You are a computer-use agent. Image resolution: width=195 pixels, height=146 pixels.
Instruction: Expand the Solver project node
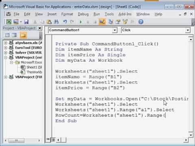(6, 53)
